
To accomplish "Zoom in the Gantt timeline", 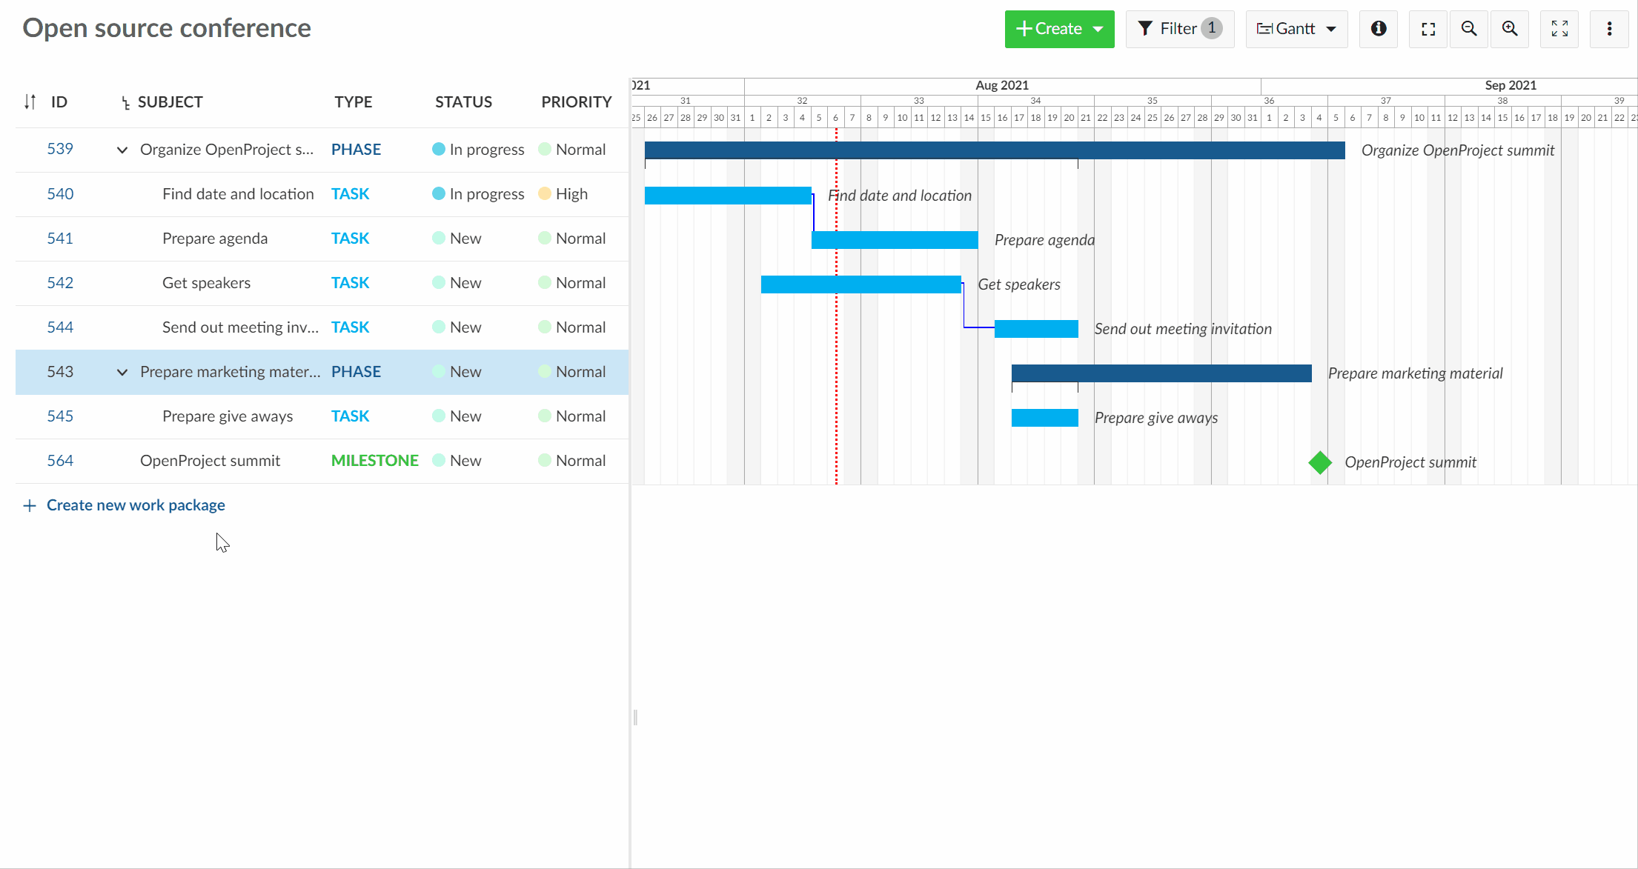I will [1510, 29].
